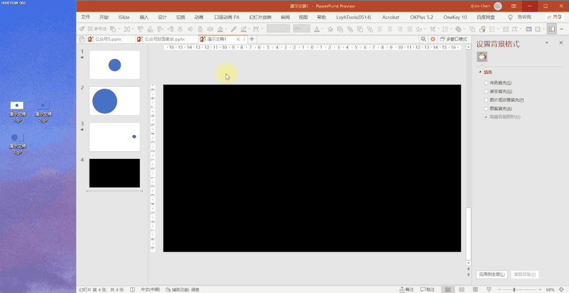The image size is (569, 293).
Task: Collapse the Fill (填充) section
Action: point(480,72)
